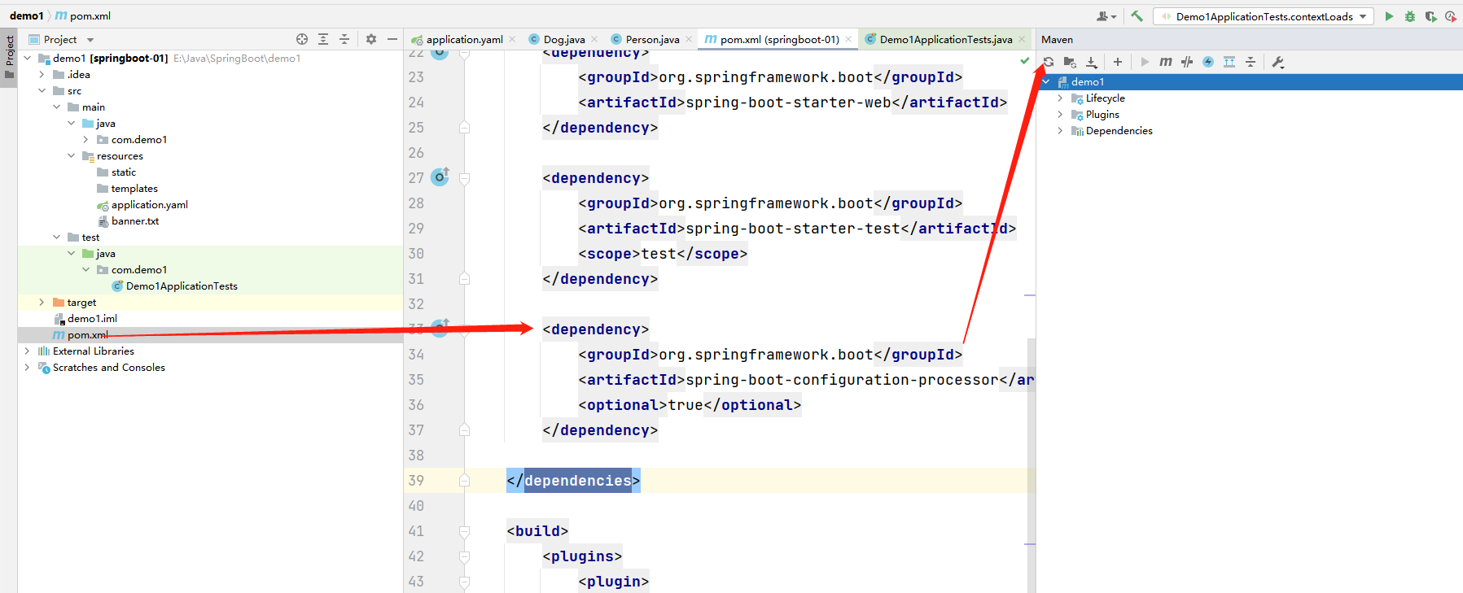The image size is (1463, 593).
Task: Run Demo1ApplicationTests with green play icon
Action: (1389, 16)
